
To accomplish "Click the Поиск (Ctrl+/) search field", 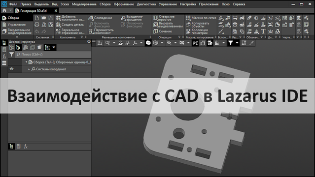I will point(53,54).
